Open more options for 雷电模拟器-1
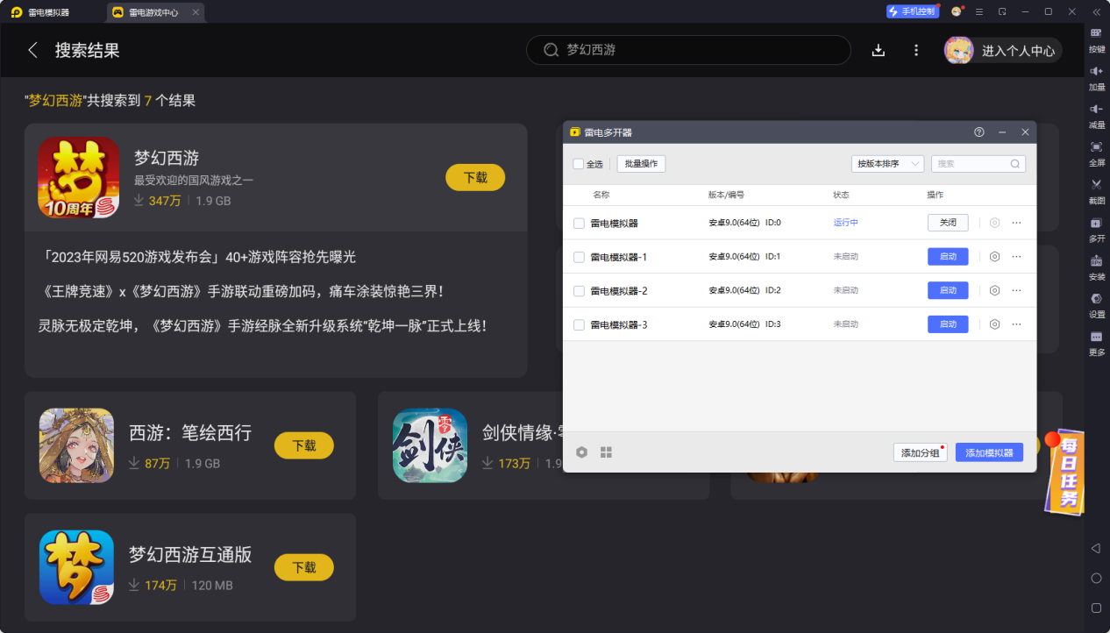This screenshot has width=1110, height=633. 1016,257
